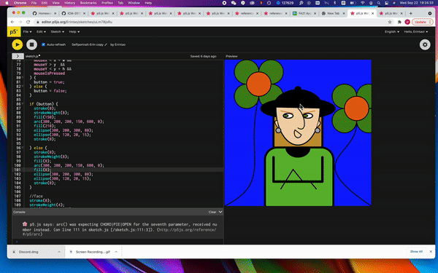Close the active p5.js Web Editor tab
Viewport: 438px width, 273px height.
(x=372, y=13)
